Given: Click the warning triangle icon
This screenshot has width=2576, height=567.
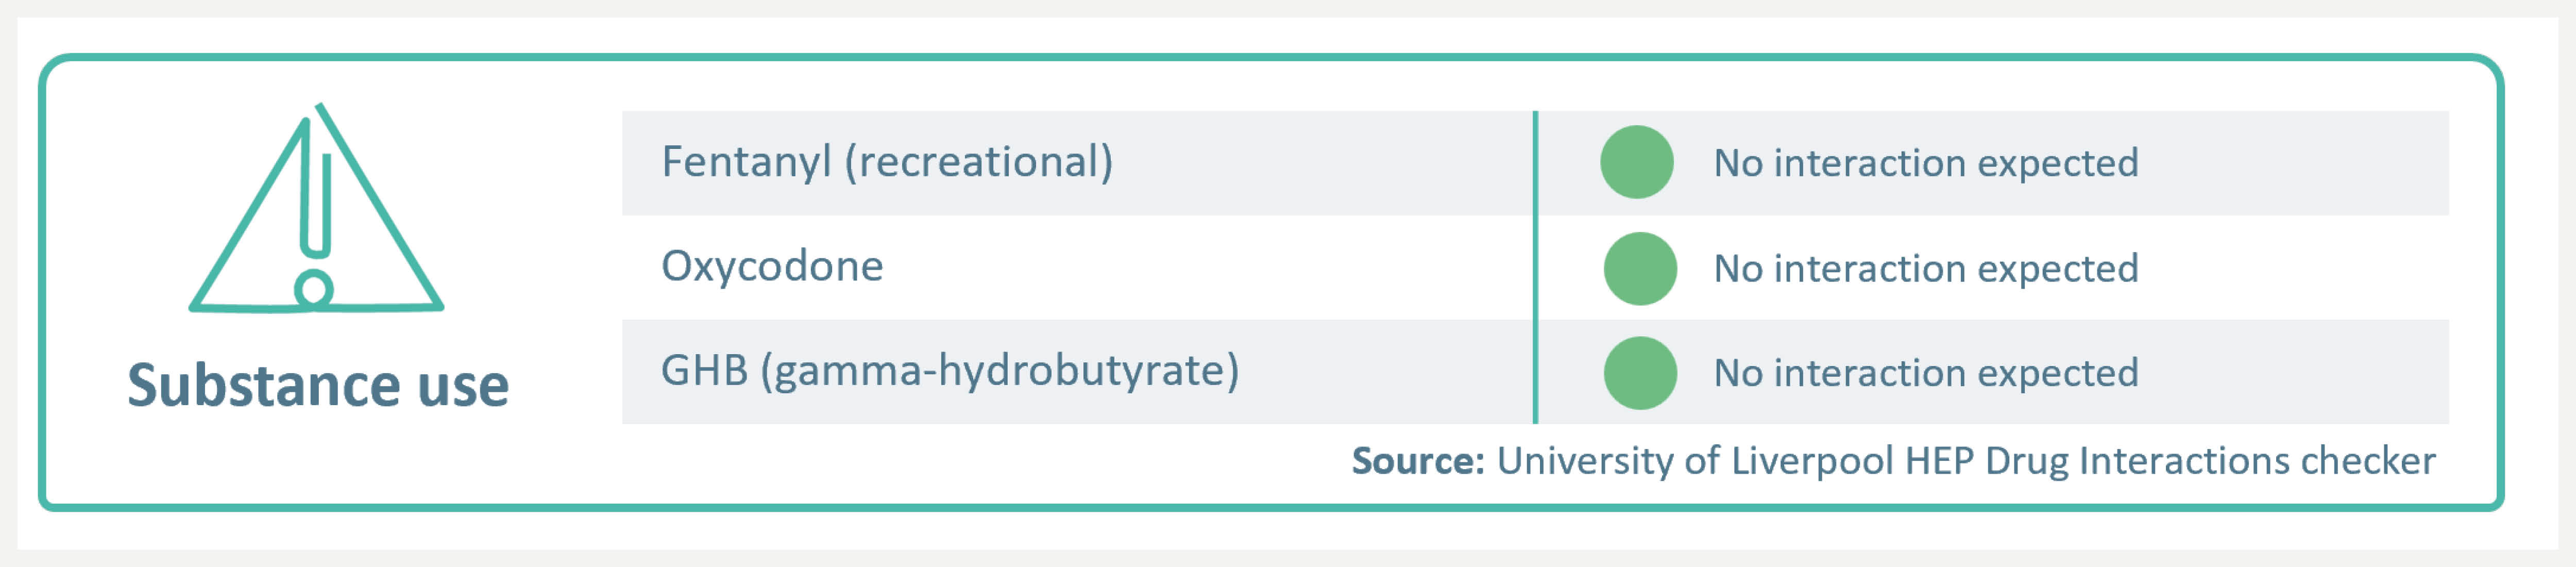Looking at the screenshot, I should coord(316,208).
